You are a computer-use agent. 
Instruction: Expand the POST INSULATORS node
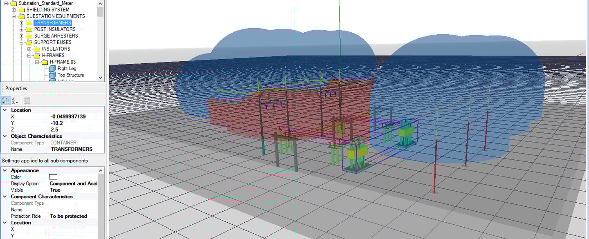pos(22,29)
